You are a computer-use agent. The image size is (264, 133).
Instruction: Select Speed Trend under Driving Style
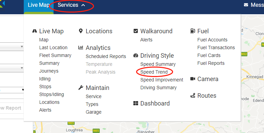click(x=154, y=72)
